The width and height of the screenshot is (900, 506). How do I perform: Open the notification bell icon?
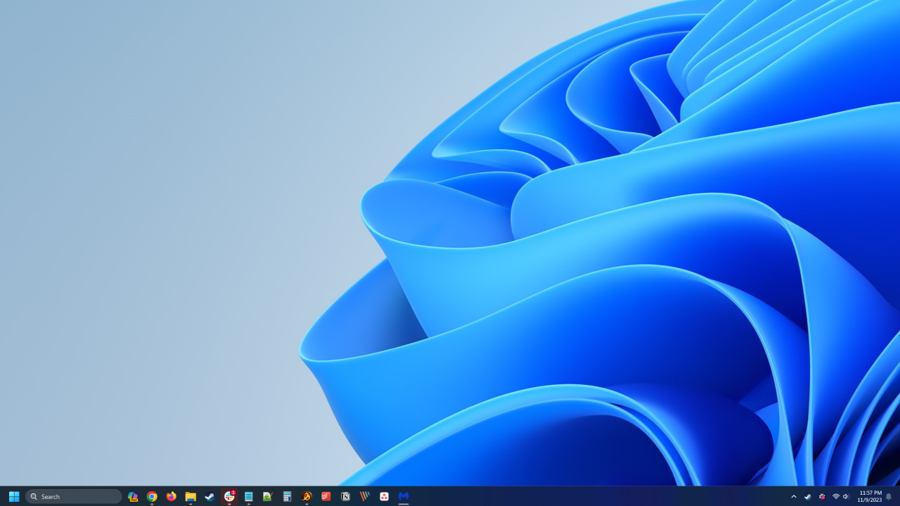pyautogui.click(x=889, y=496)
